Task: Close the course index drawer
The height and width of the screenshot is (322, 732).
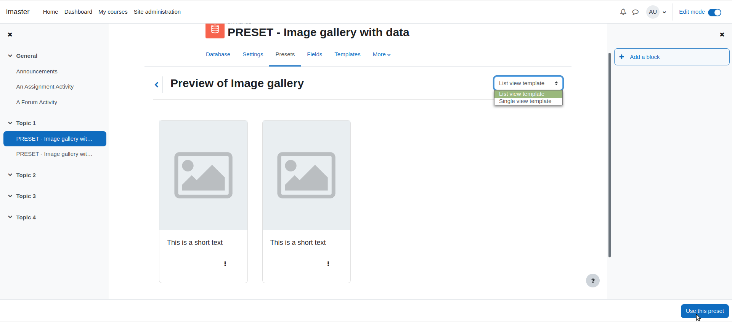Action: [x=10, y=35]
